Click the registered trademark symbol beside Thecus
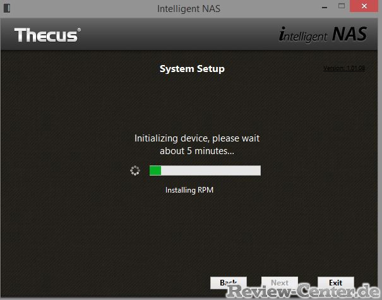The image size is (382, 300). pos(79,30)
